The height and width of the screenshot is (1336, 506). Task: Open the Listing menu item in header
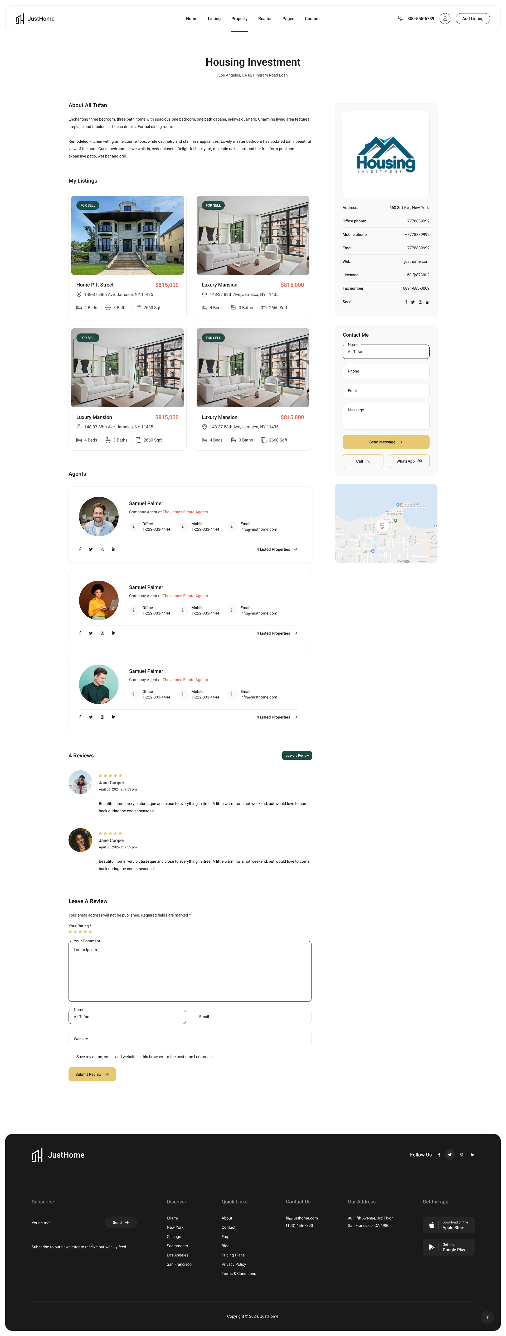(x=214, y=19)
